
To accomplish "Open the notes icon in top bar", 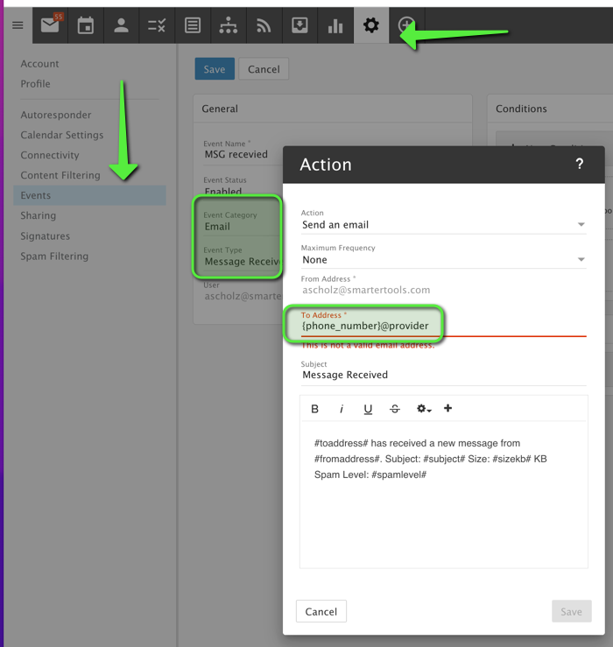I will 193,25.
